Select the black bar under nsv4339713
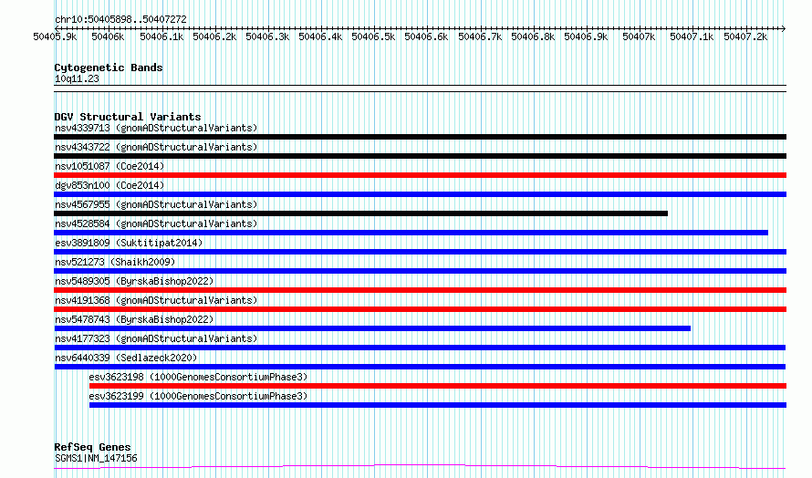Viewport: 812px width, 478px height. pos(420,137)
